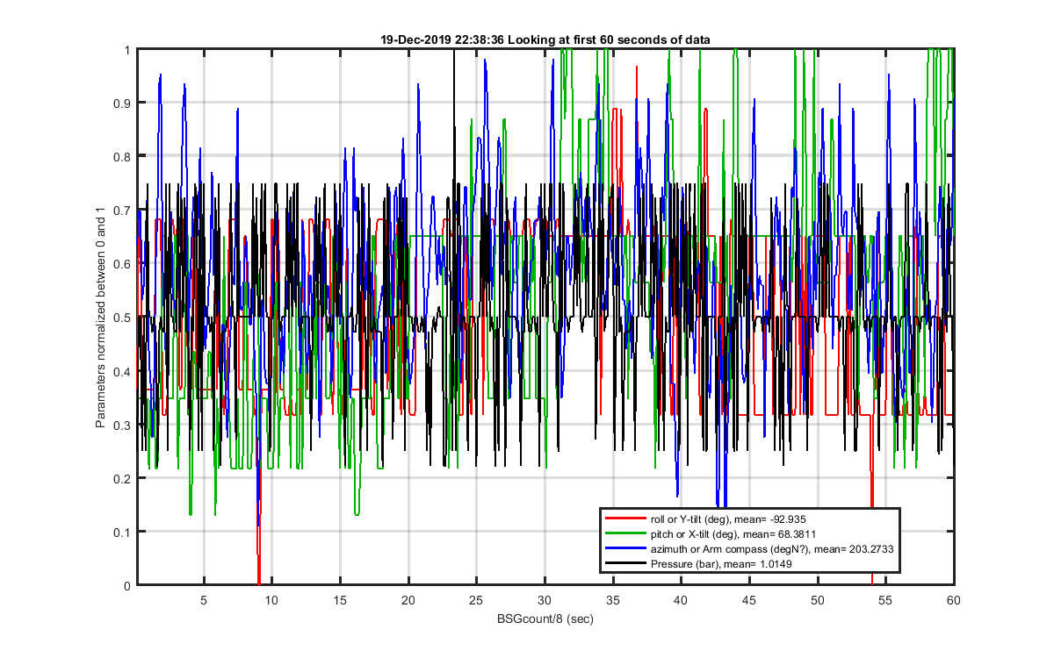
Task: Click x-axis tick label 20
Action: [408, 600]
